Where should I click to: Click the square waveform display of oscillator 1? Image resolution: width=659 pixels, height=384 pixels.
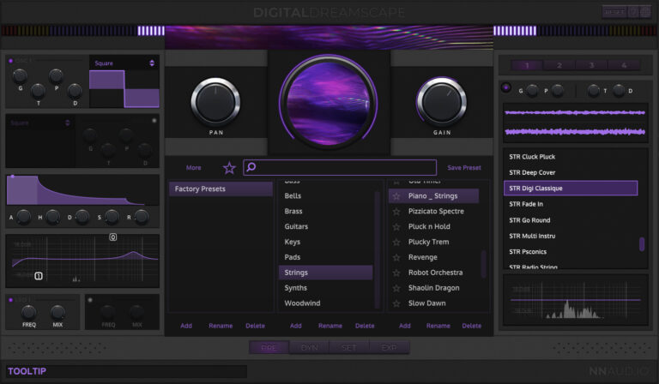coord(124,89)
